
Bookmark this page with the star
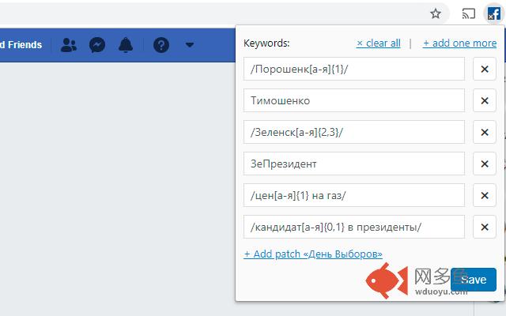pyautogui.click(x=436, y=13)
